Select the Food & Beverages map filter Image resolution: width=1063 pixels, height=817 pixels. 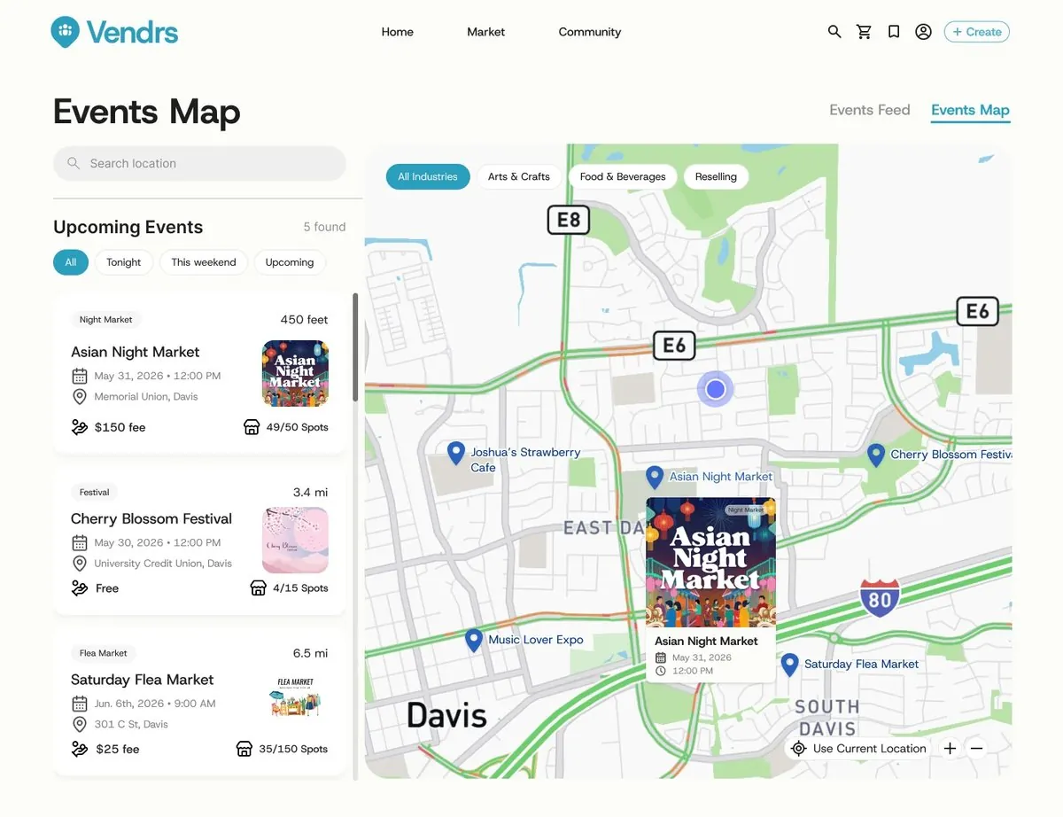(x=623, y=176)
